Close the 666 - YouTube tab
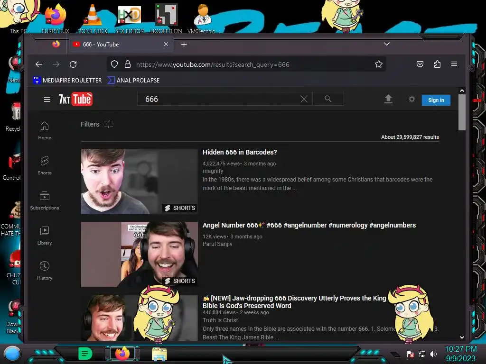486x364 pixels. point(166,44)
